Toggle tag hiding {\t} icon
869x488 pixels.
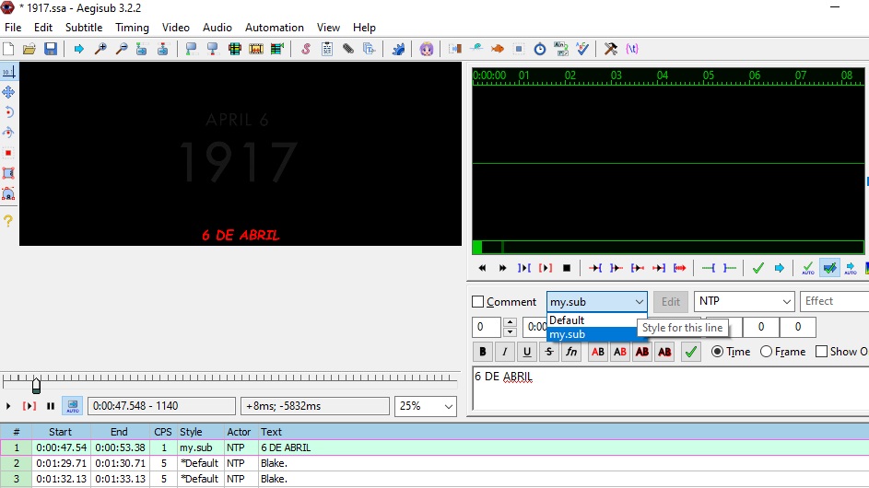coord(632,49)
